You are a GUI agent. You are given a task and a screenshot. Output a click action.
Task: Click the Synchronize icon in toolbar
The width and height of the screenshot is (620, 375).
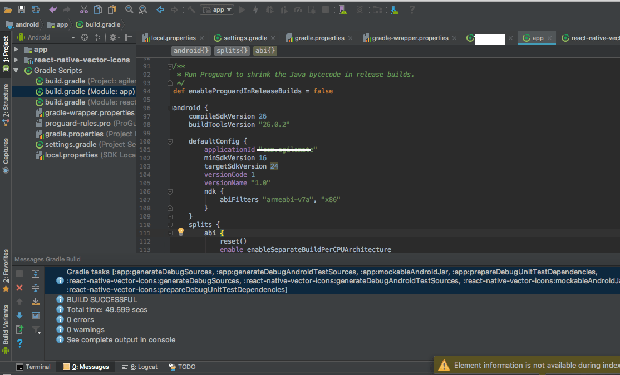36,9
